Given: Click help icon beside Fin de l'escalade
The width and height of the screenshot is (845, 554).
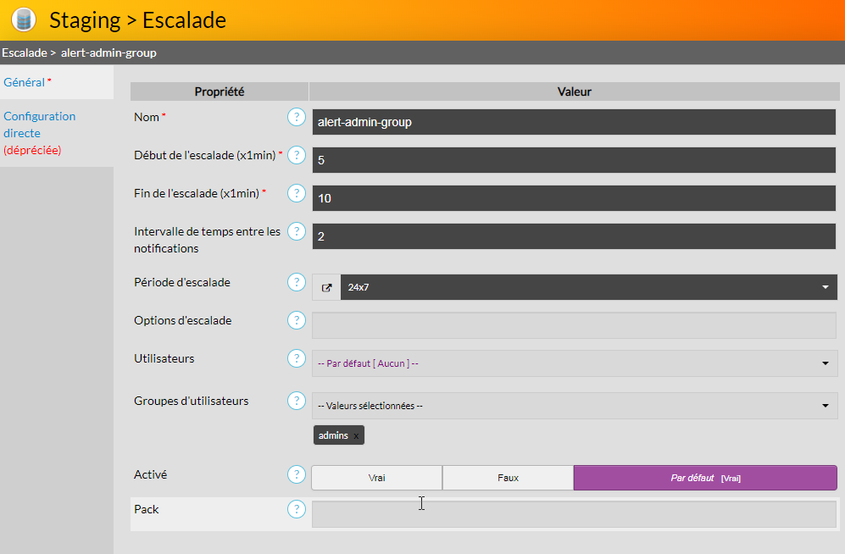Looking at the screenshot, I should [x=296, y=193].
